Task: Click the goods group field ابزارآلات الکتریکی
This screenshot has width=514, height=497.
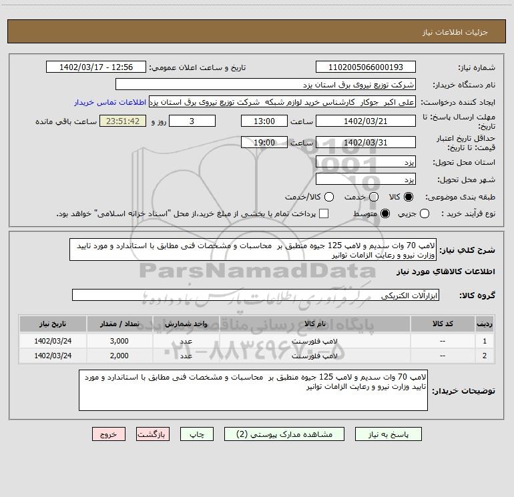Action: [x=256, y=295]
